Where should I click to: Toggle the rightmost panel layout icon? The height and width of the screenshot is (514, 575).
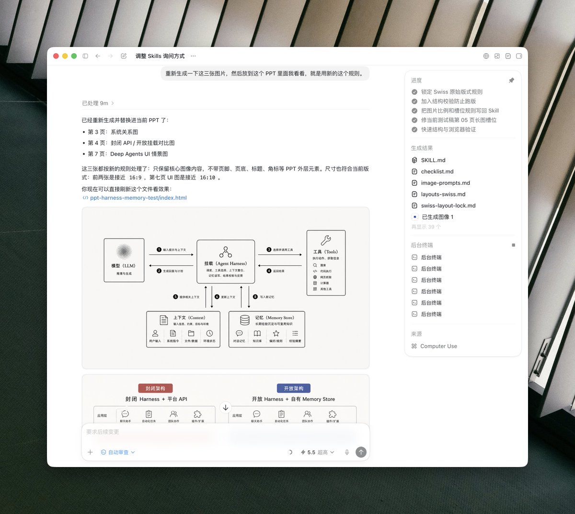point(519,56)
